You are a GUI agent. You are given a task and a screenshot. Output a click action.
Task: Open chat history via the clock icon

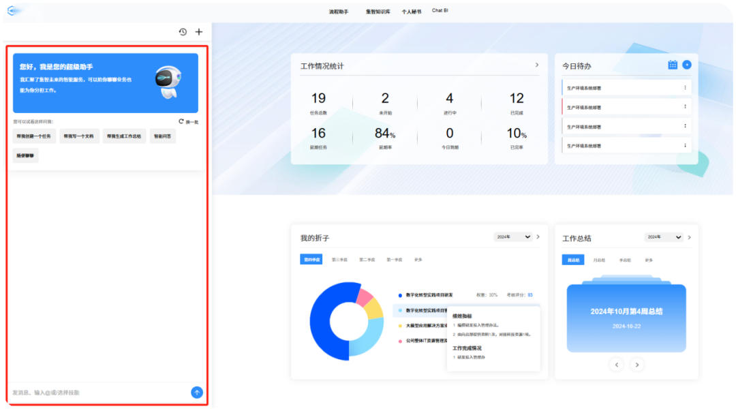pyautogui.click(x=183, y=32)
